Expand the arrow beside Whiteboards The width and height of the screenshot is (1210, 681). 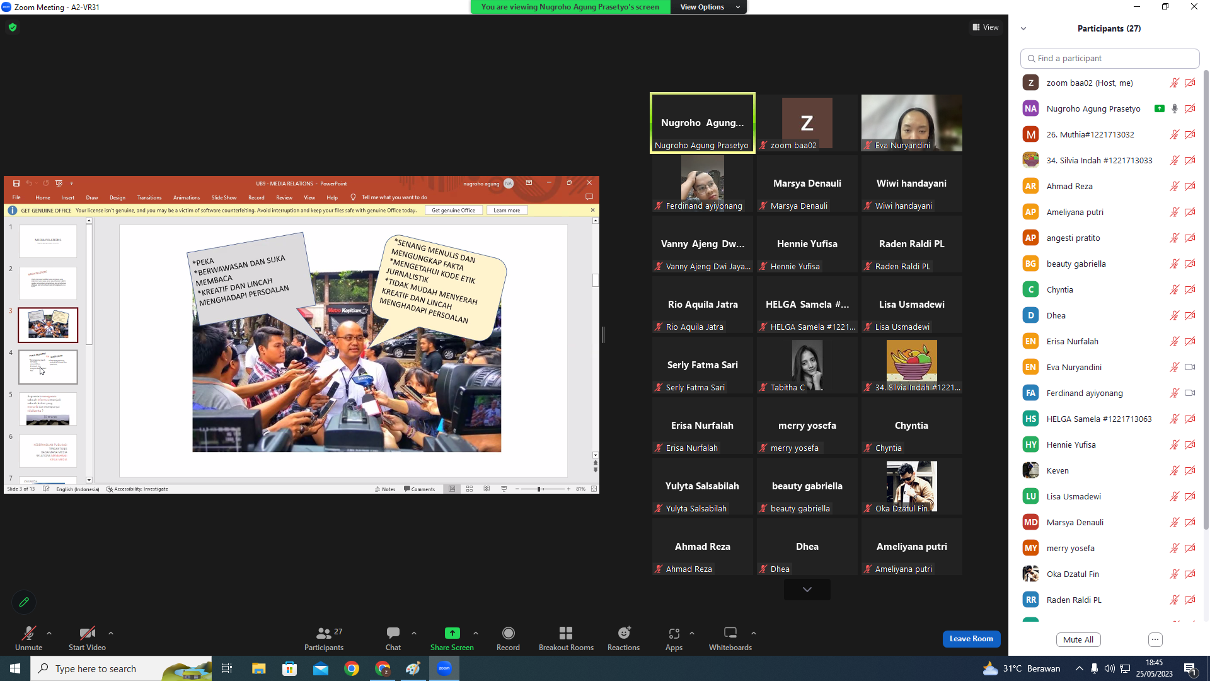point(754,633)
